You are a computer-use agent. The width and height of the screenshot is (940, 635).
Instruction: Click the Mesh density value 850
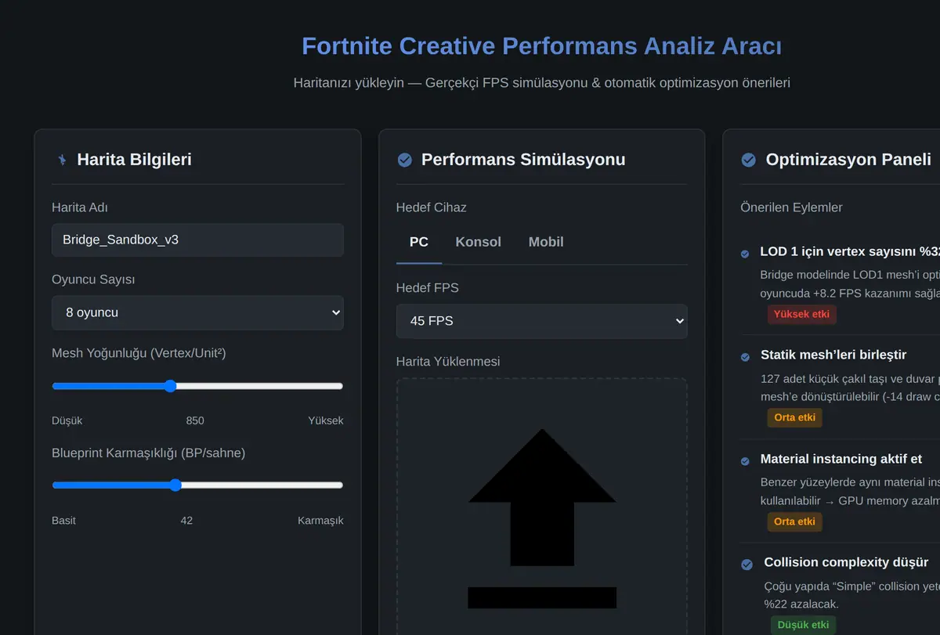195,420
